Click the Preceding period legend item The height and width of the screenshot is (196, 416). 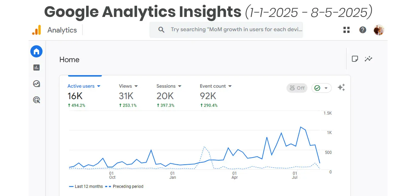[125, 186]
